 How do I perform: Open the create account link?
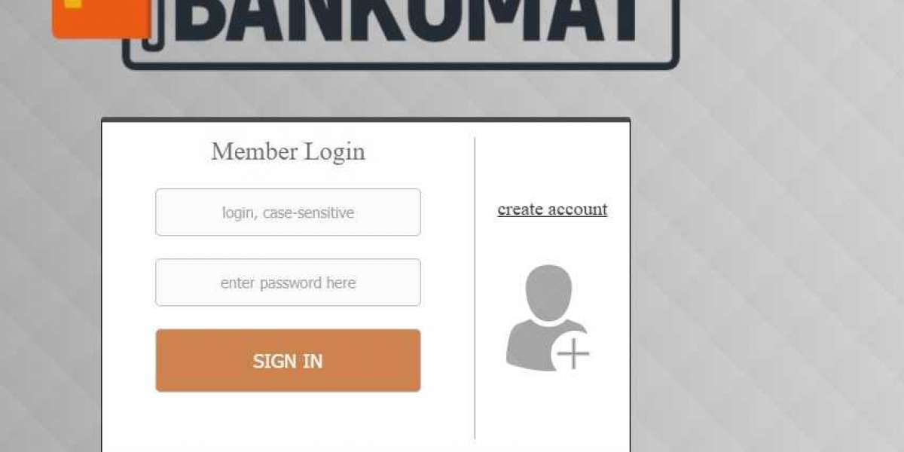tap(552, 209)
